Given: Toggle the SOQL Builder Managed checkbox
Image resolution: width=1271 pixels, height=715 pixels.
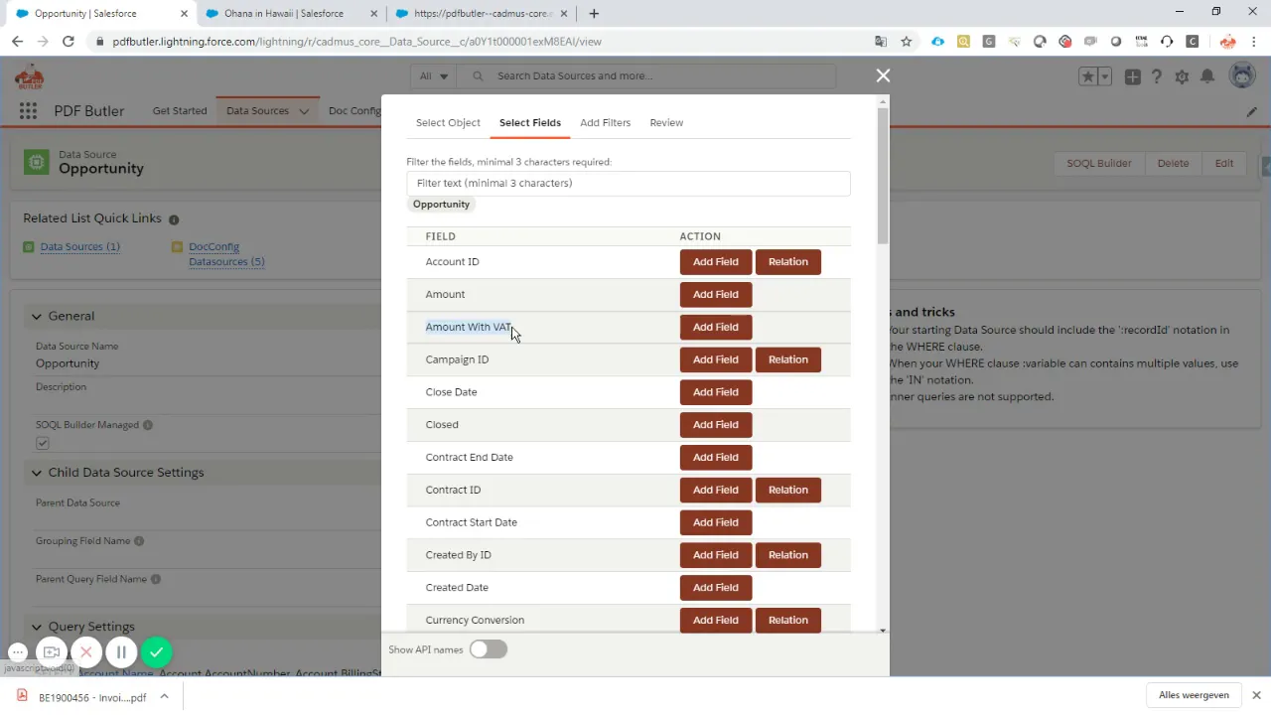Looking at the screenshot, I should coord(42,443).
